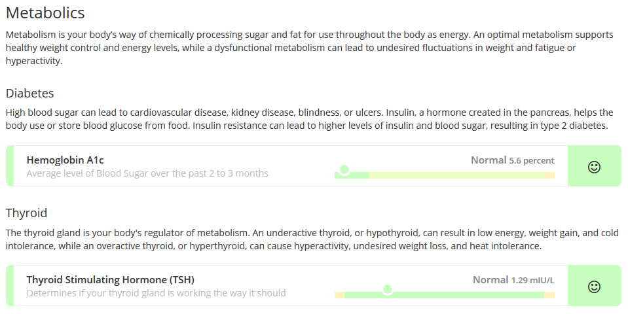Select the Thyroid section heading
The image size is (628, 314).
[x=26, y=213]
